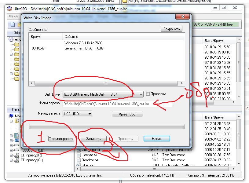Click Образ: 5 файла(ов) status bar entry
Viewport: 249px width, 183px height.
[152, 175]
